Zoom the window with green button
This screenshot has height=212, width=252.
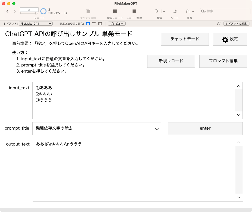click(x=14, y=4)
